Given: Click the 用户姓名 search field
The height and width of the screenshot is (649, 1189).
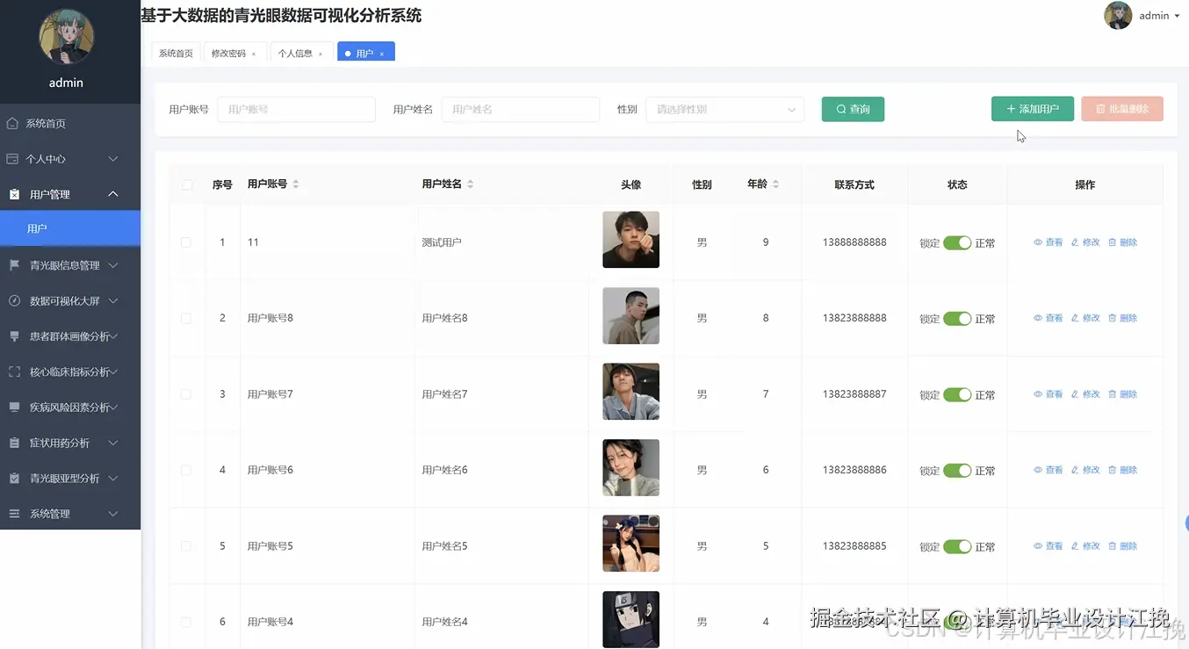Looking at the screenshot, I should (521, 109).
